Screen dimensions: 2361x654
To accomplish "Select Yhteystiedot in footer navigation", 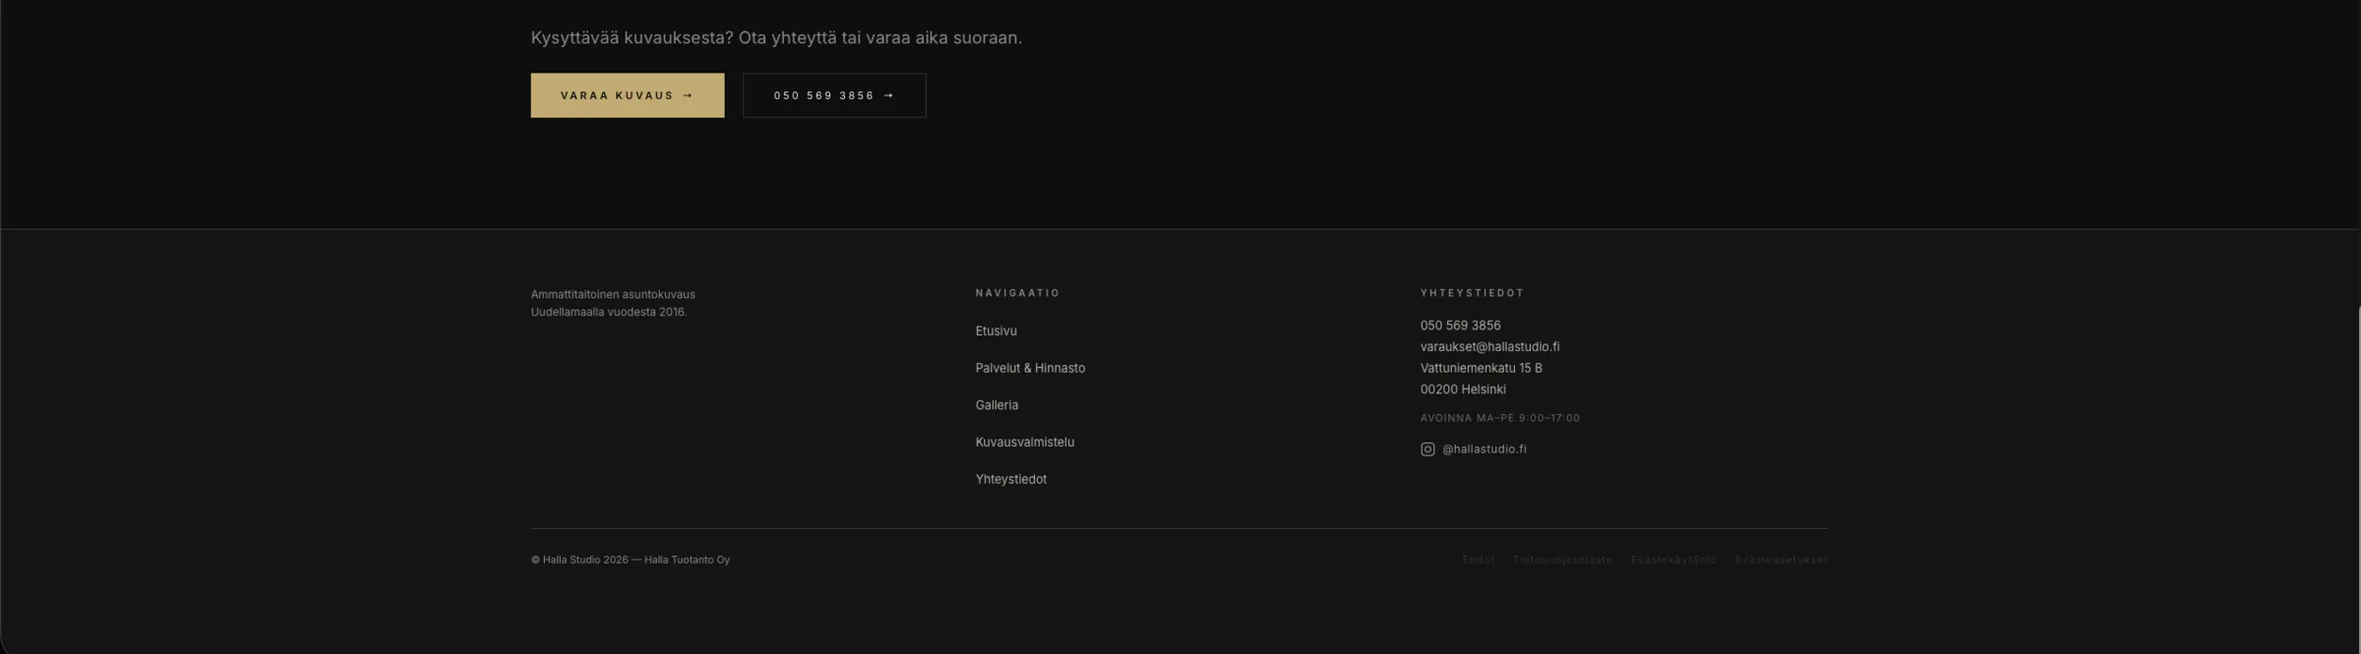I will 1010,480.
